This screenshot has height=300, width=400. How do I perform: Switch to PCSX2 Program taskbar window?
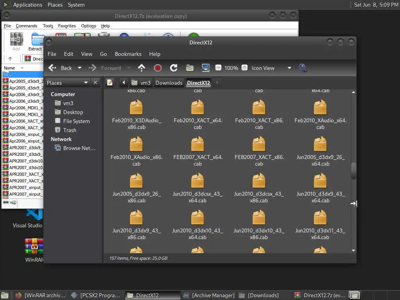[96, 295]
